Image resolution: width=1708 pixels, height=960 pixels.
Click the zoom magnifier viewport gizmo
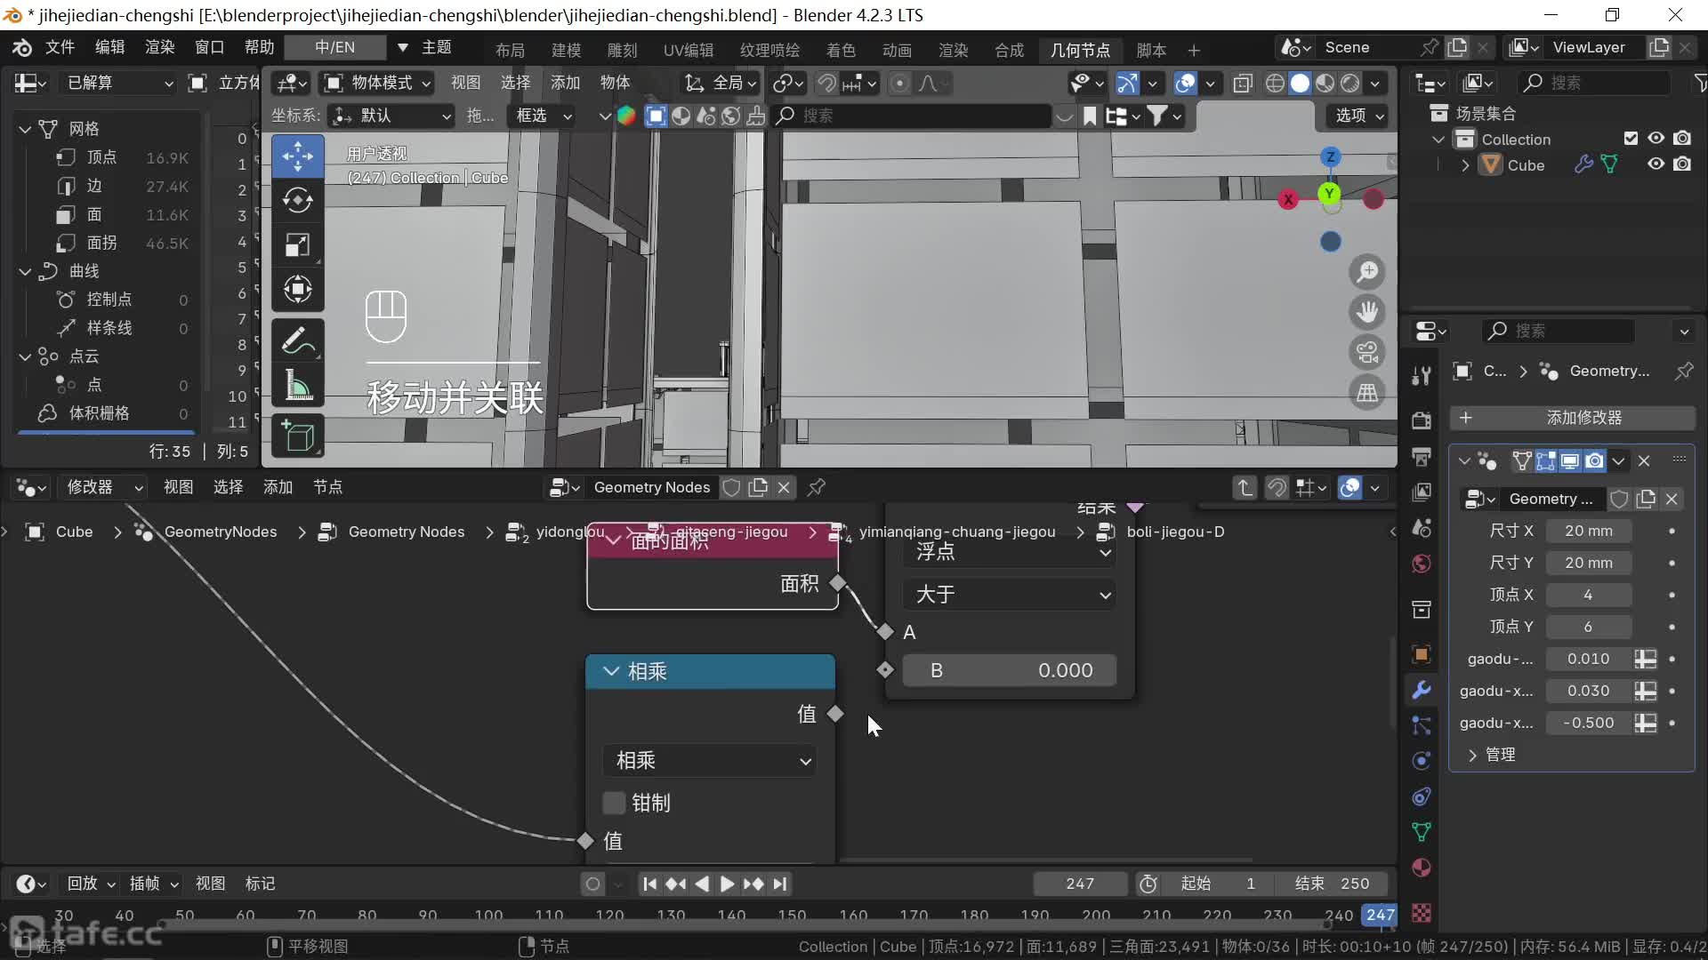click(1367, 271)
